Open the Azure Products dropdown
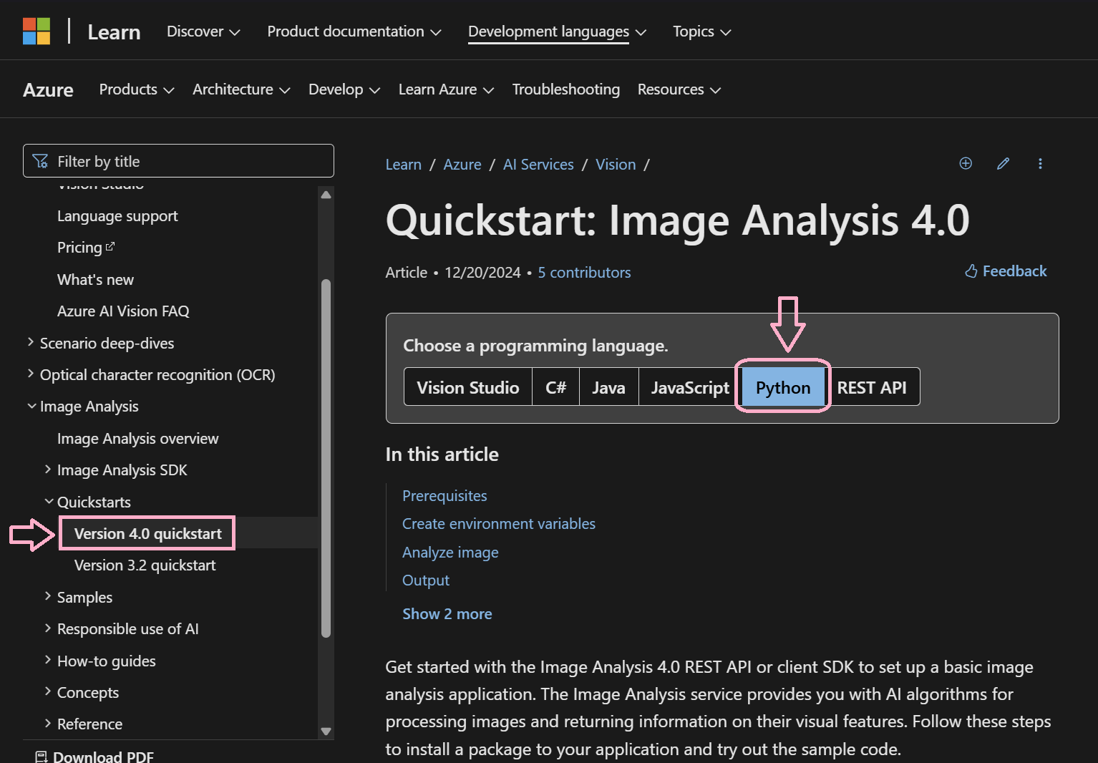Viewport: 1098px width, 763px height. pos(137,89)
